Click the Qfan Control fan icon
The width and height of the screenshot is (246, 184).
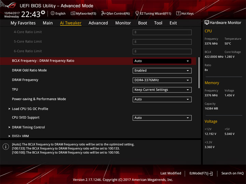click(103, 13)
